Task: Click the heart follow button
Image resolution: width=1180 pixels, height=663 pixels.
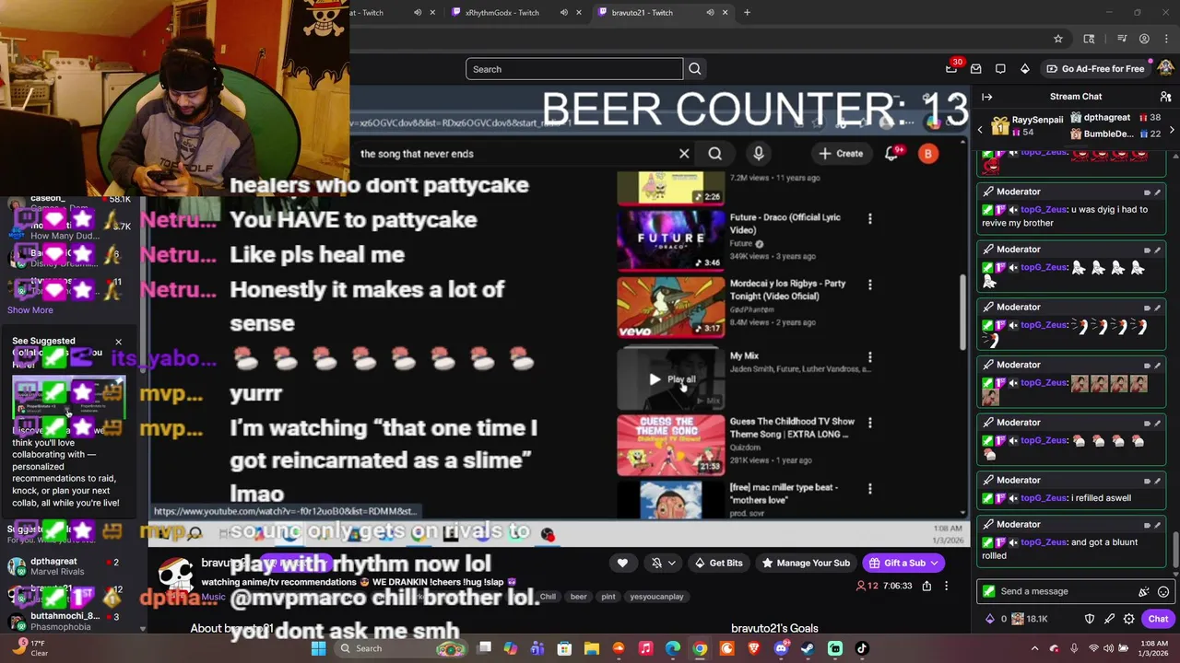Action: (622, 563)
